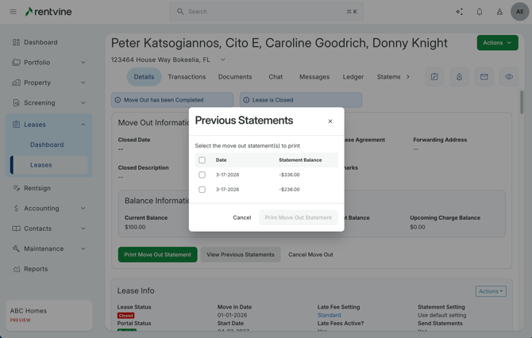Click the note edit clipboard icon
The height and width of the screenshot is (338, 532).
tap(434, 77)
